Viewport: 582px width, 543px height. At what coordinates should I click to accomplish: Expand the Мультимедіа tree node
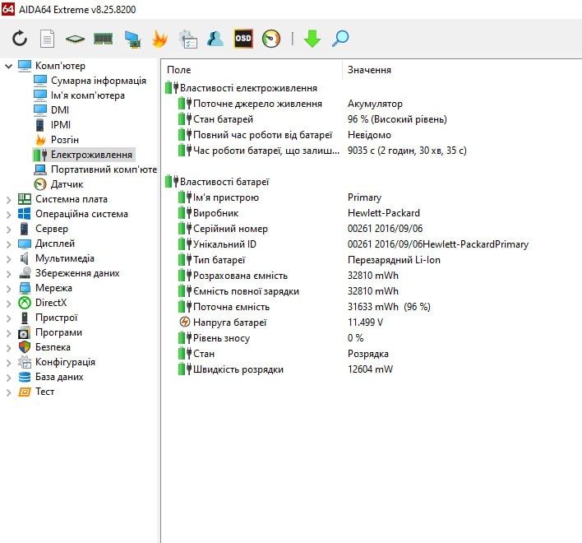(x=8, y=259)
